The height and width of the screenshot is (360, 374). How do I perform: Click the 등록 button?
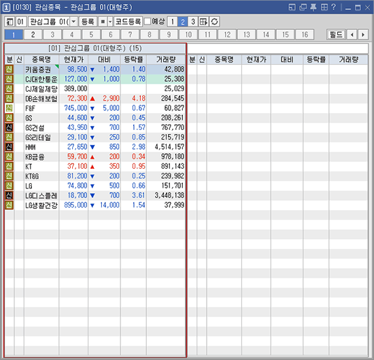88,22
